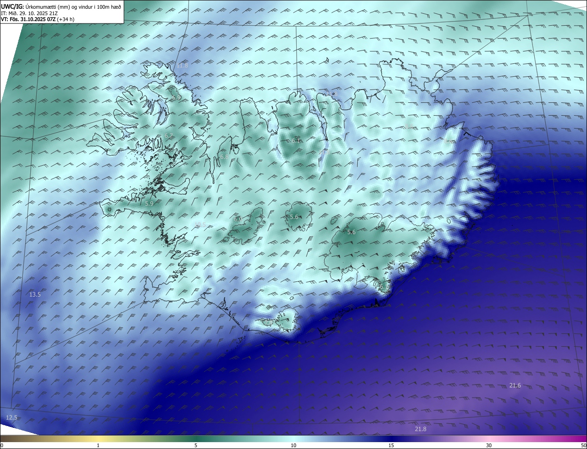Screen dimensions: 587x449
Task: Click the 21.8 value label
Action: [421, 429]
